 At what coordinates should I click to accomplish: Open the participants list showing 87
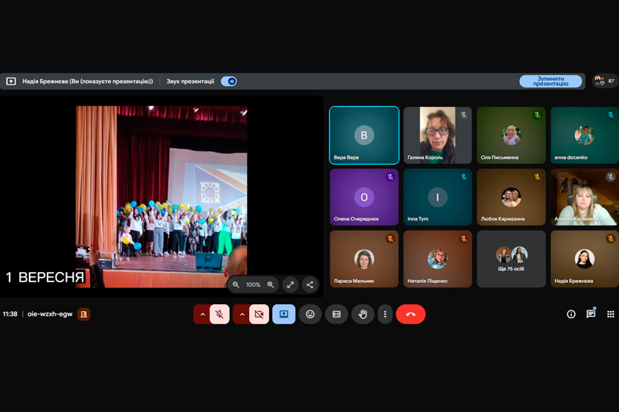(605, 81)
